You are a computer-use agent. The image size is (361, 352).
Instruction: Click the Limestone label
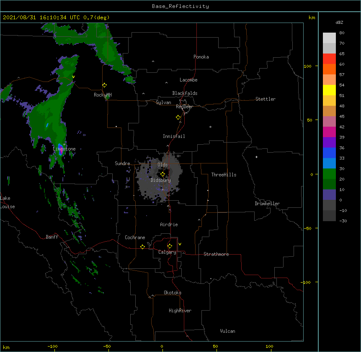point(64,149)
